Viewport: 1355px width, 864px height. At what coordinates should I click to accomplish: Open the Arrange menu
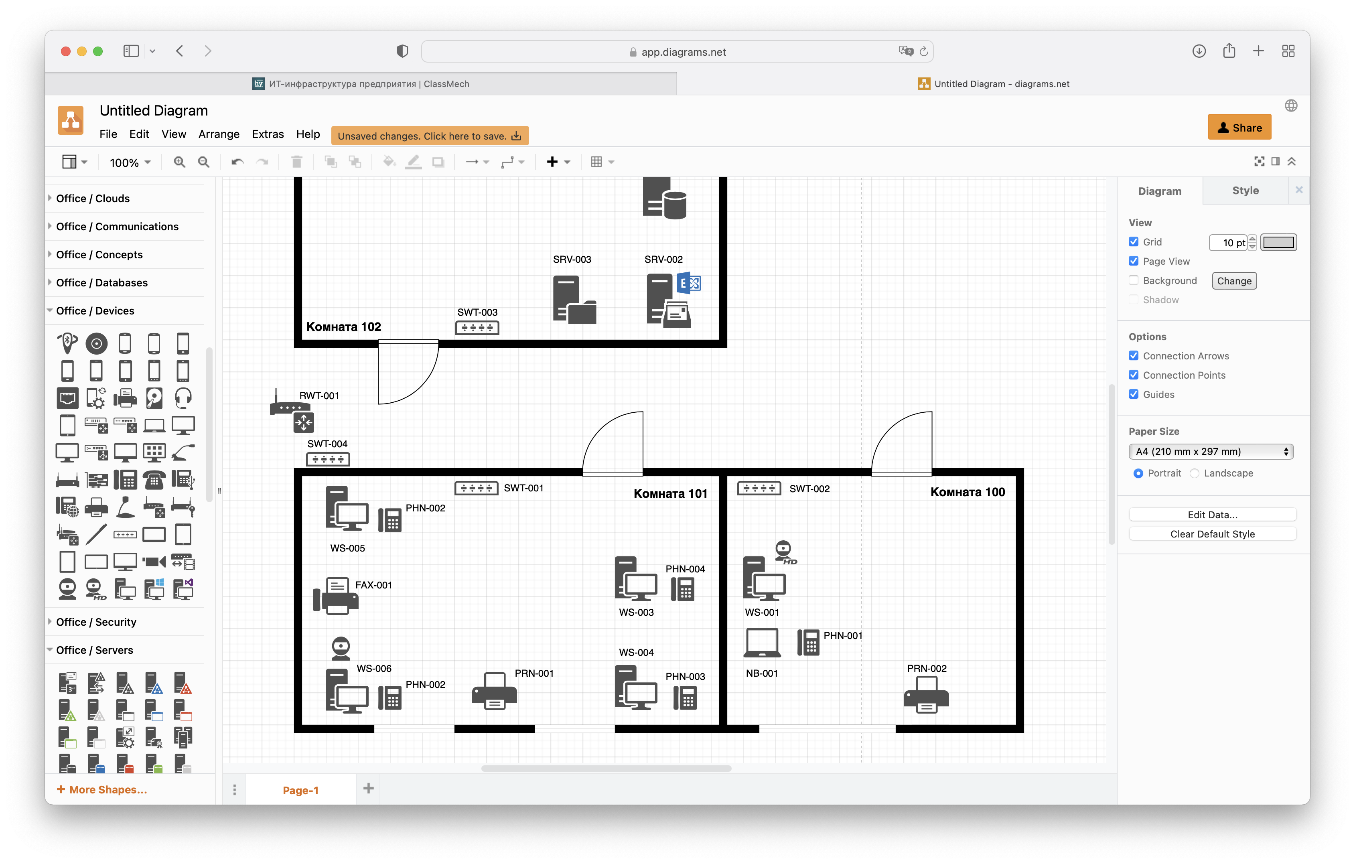pos(219,134)
